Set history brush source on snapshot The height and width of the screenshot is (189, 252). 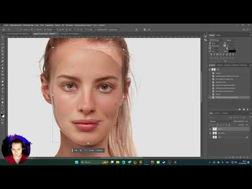(x=210, y=69)
